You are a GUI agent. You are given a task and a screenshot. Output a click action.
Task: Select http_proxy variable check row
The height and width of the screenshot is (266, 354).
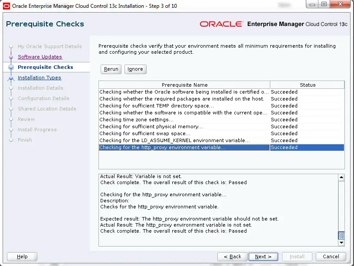[222, 147]
